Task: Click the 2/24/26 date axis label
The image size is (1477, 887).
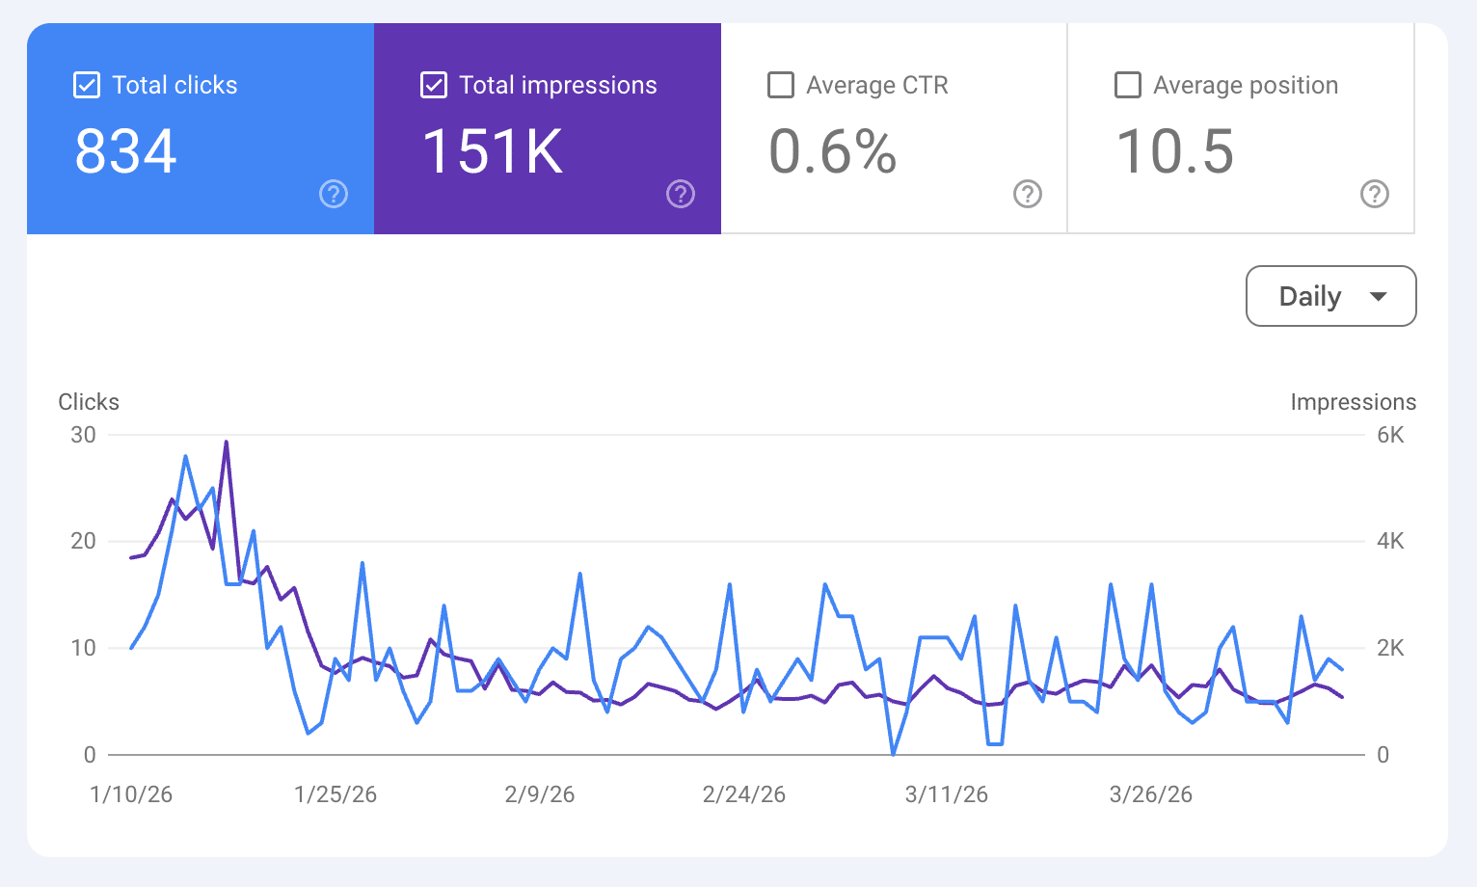Action: [743, 794]
